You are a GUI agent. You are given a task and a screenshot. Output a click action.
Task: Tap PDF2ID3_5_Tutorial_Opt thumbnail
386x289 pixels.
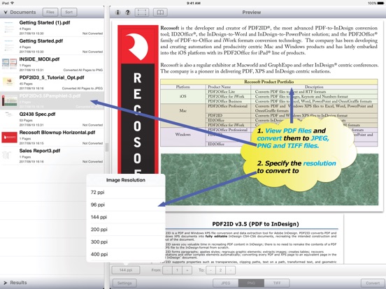pos(9,82)
